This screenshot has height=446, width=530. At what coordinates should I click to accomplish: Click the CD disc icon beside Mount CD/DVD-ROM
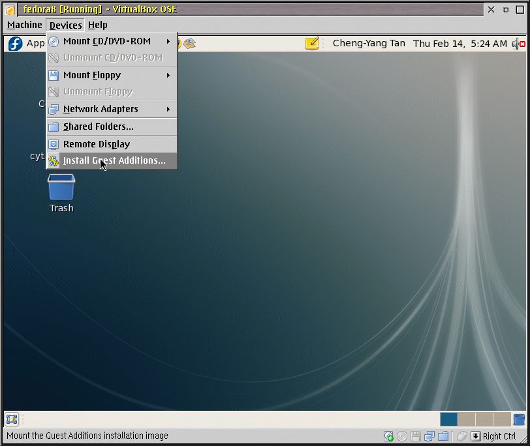[x=54, y=41]
